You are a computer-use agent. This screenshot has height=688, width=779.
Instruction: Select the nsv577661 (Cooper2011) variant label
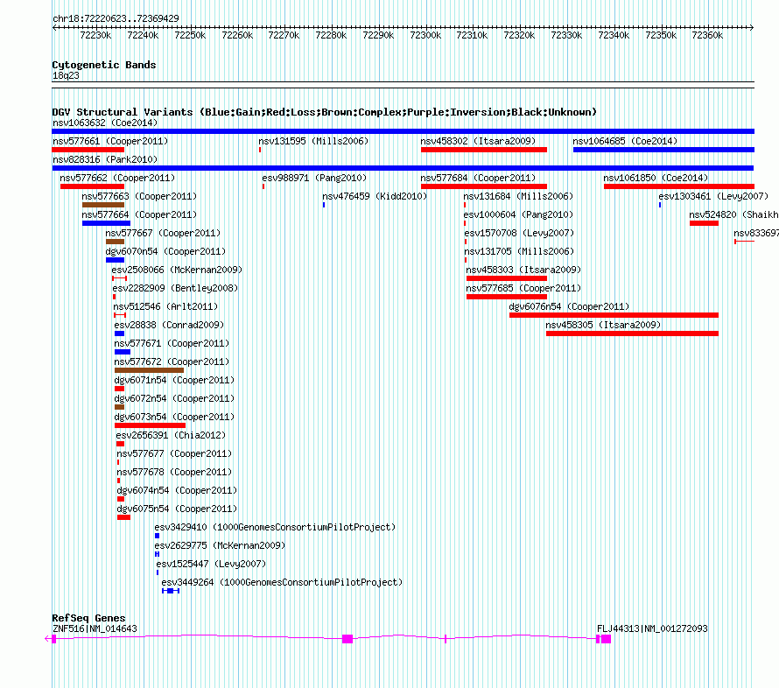[110, 141]
